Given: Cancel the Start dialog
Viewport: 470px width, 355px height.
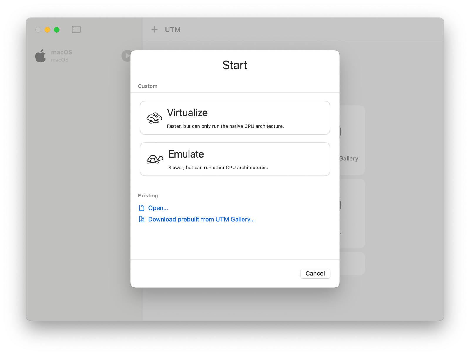Looking at the screenshot, I should [315, 273].
